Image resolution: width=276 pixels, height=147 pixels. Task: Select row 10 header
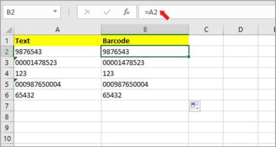7,138
